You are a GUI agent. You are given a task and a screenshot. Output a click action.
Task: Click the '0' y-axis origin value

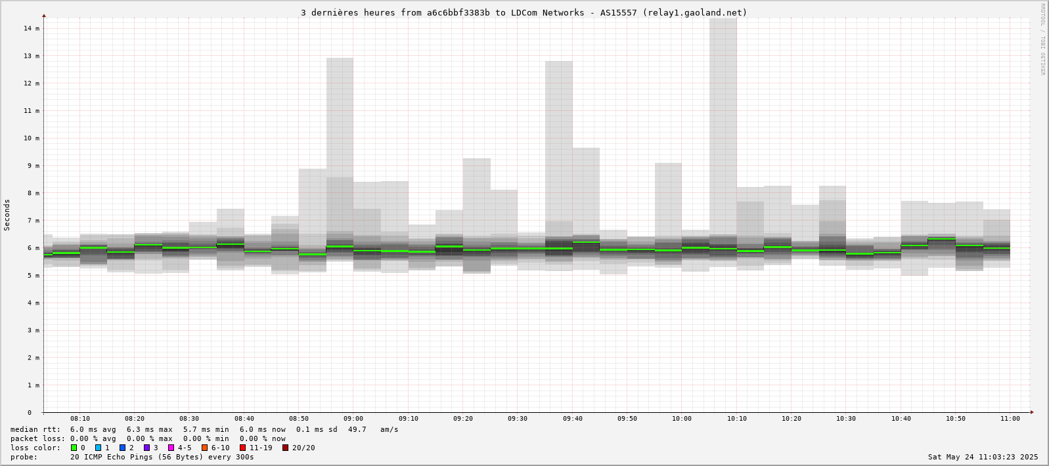coord(30,413)
